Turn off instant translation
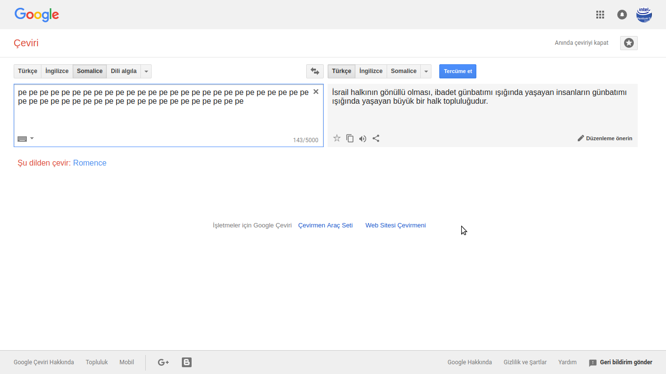 click(582, 43)
